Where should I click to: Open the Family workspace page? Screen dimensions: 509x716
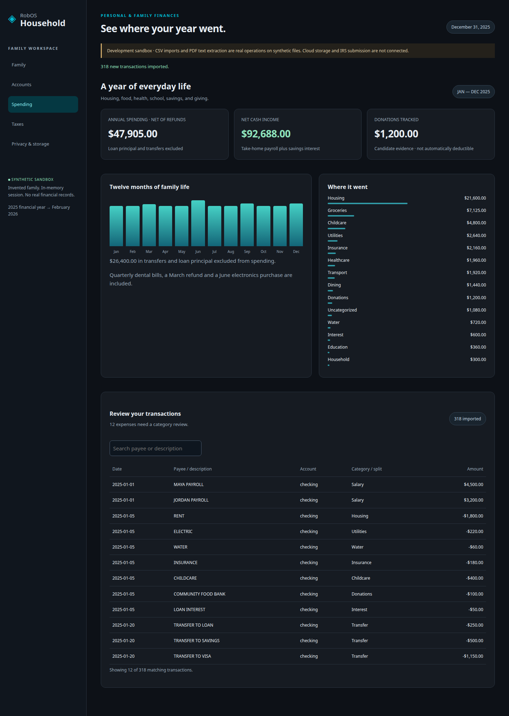43,65
